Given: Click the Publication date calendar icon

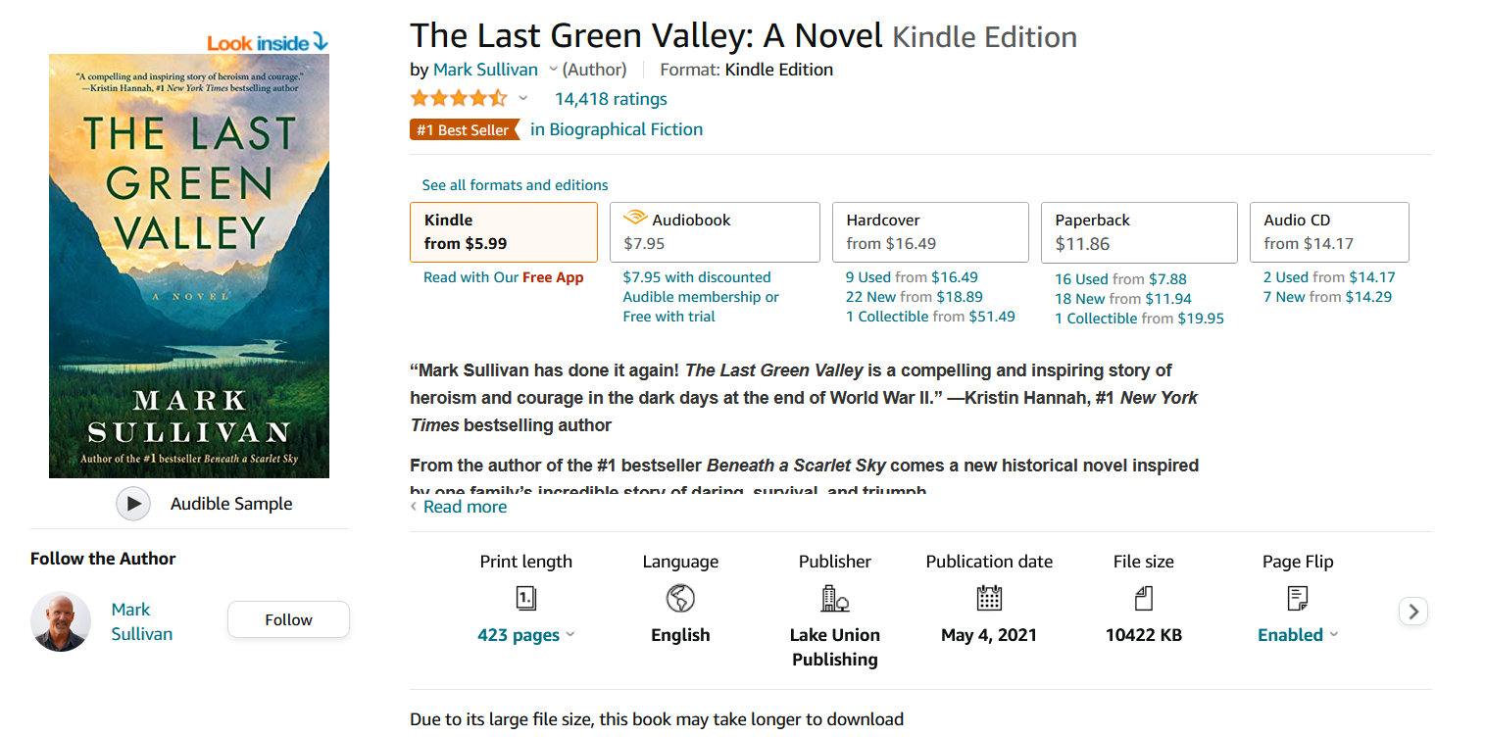Looking at the screenshot, I should [989, 598].
